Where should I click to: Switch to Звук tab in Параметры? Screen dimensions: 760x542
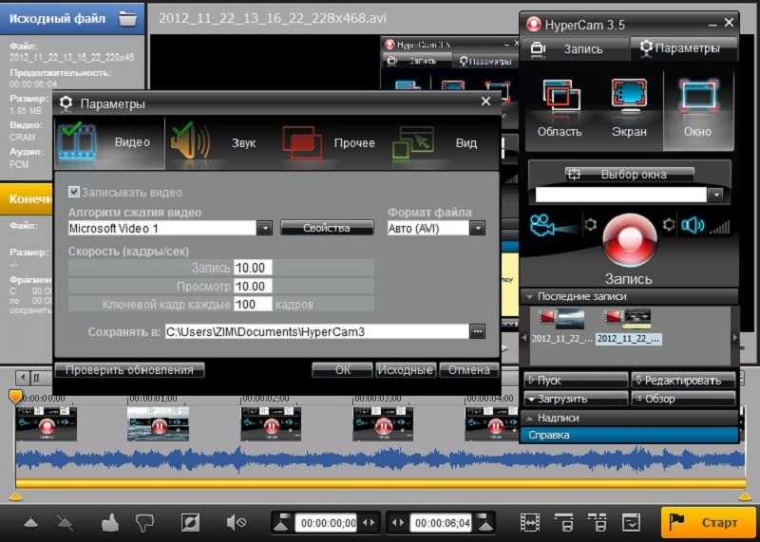(220, 142)
